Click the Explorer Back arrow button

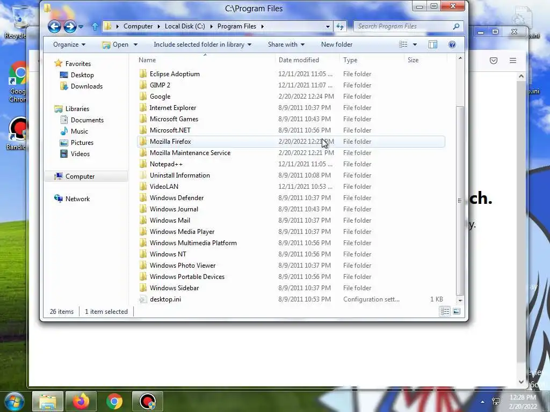point(54,26)
